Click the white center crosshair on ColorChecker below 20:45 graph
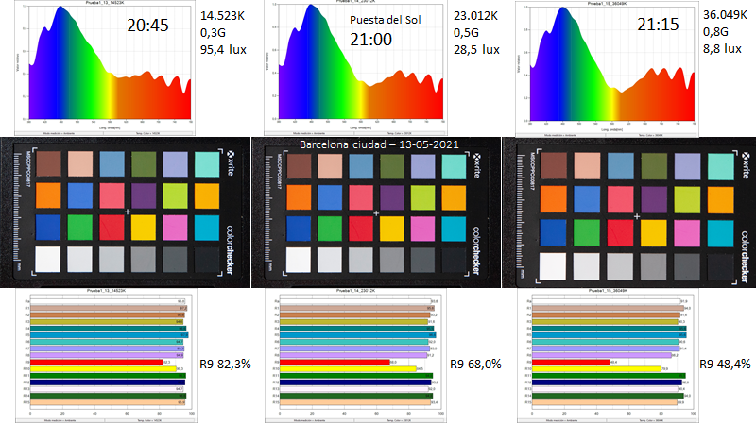Screen dimensions: 756x425 point(128,212)
